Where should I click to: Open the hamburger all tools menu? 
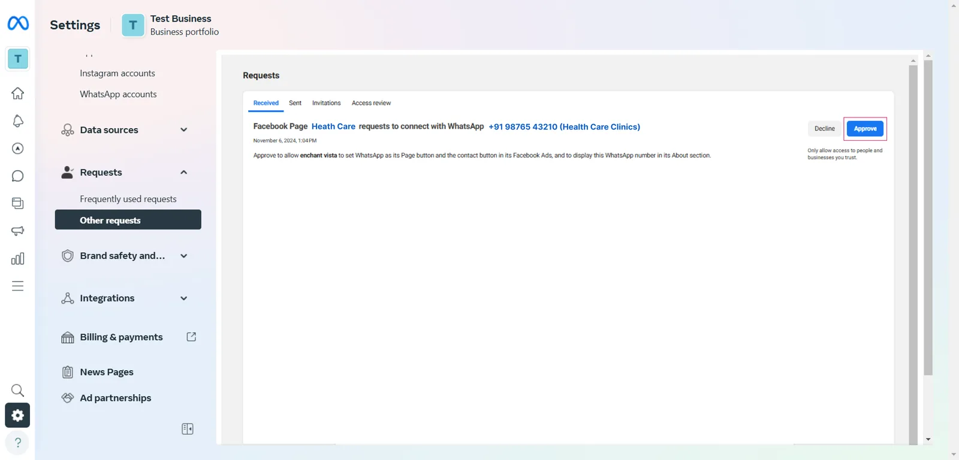[18, 286]
